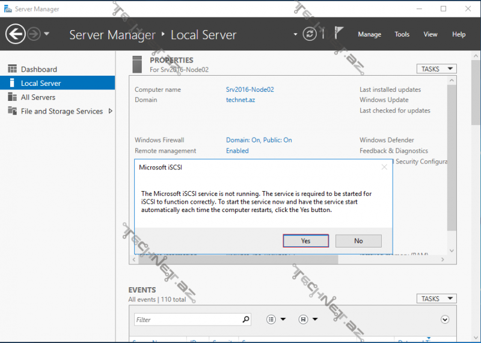Expand File and Storage Services arrow

pyautogui.click(x=110, y=111)
